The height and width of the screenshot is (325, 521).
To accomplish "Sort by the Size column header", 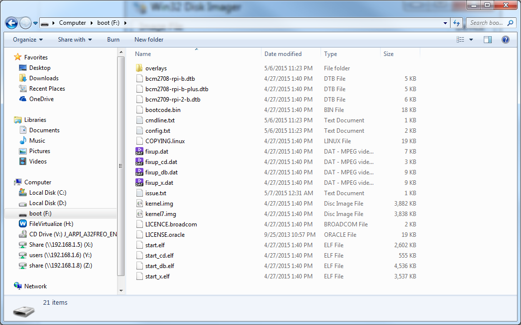I will pos(389,54).
